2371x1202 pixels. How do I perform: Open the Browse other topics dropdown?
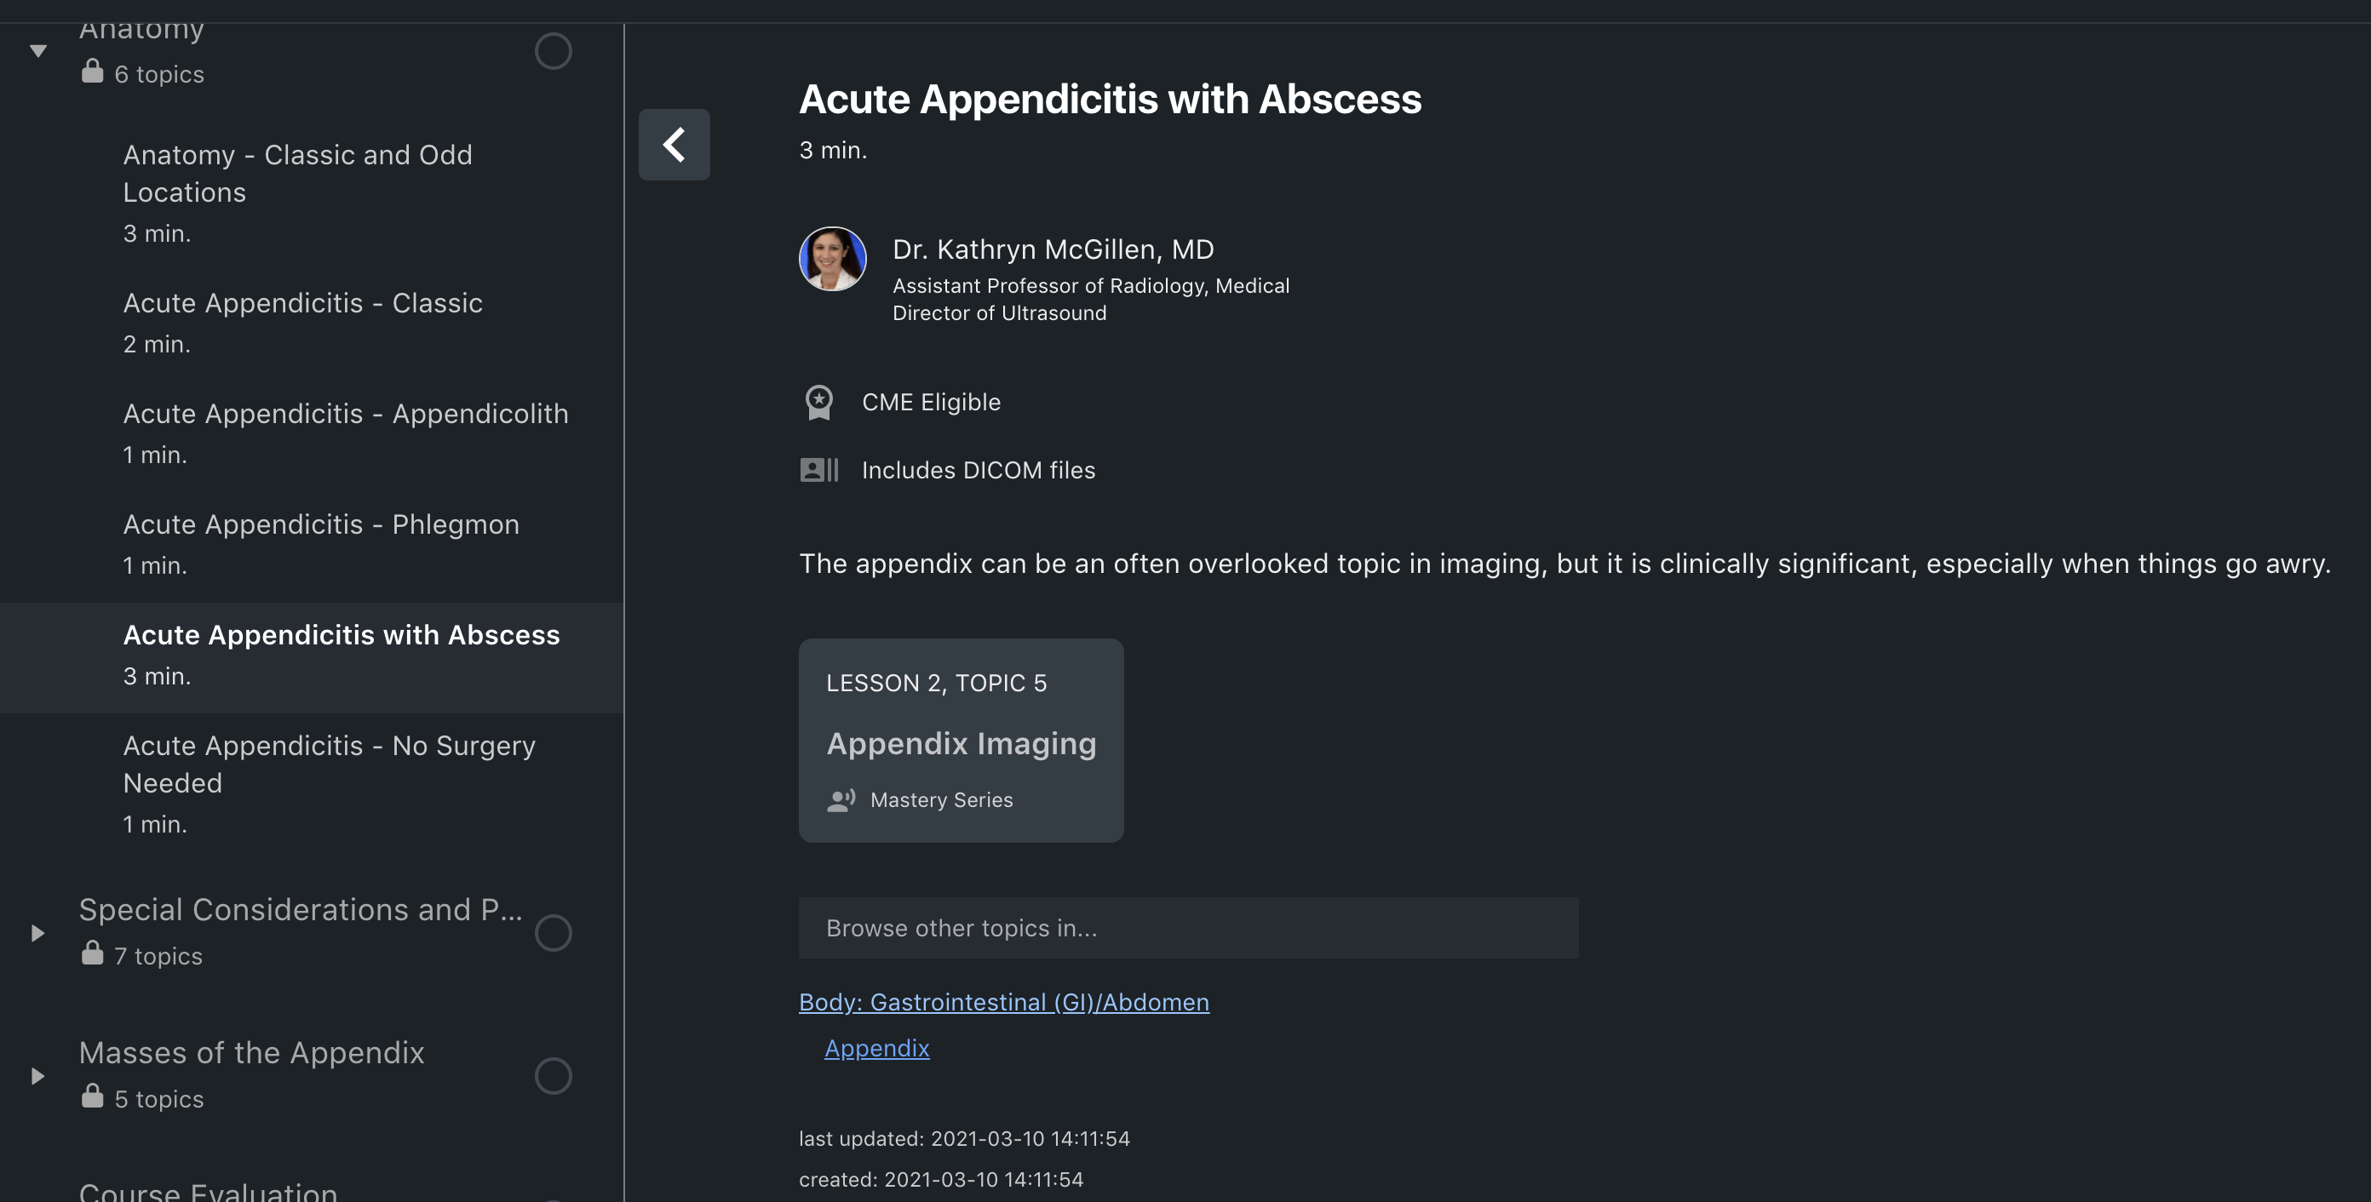point(1187,928)
